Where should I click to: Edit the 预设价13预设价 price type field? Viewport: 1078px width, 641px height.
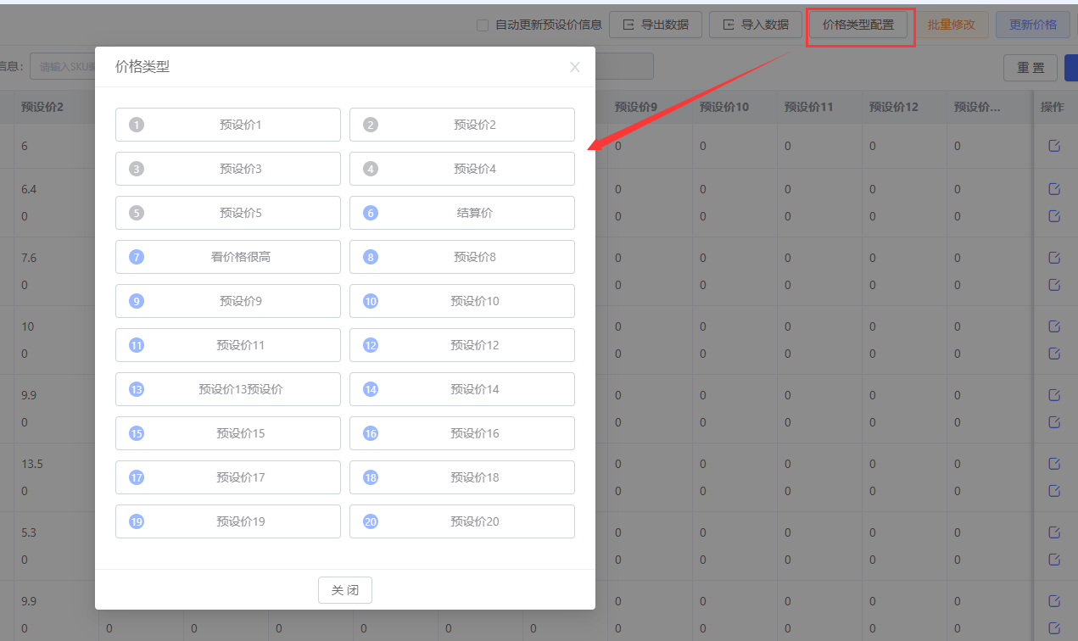tap(228, 389)
